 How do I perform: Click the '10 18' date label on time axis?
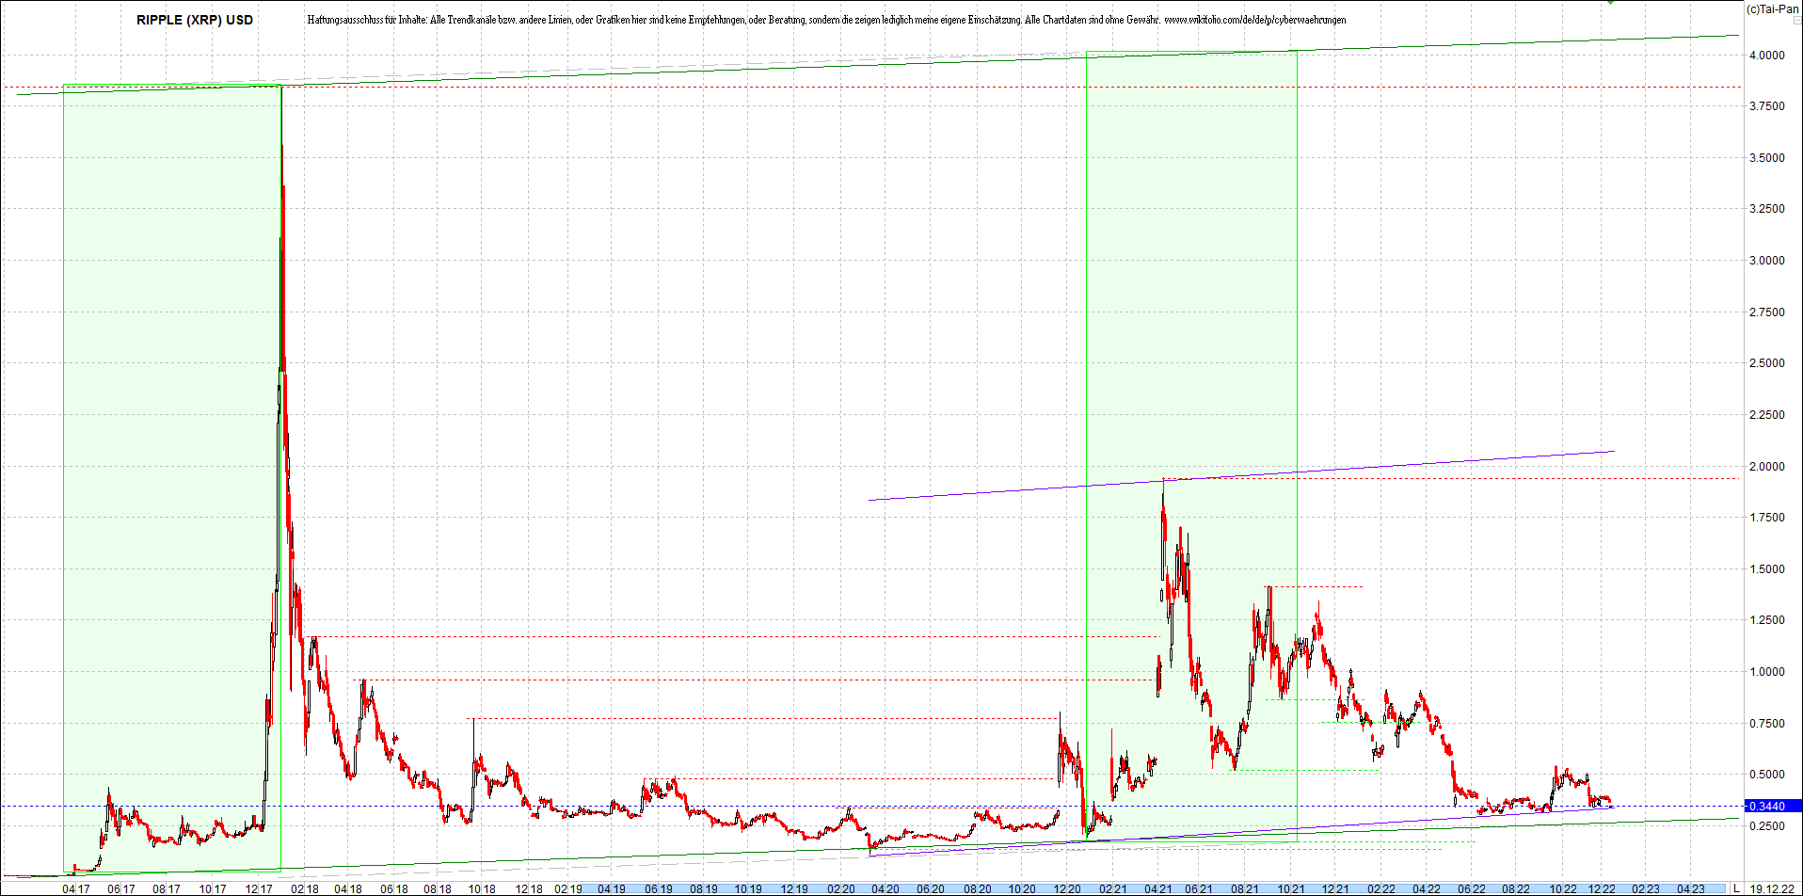tap(482, 889)
